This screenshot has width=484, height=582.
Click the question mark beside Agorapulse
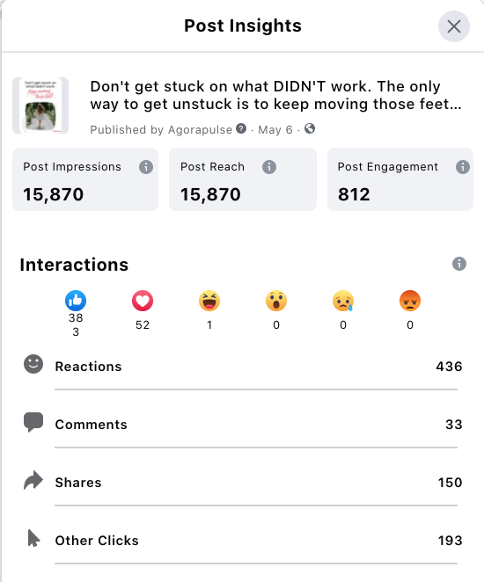click(241, 128)
